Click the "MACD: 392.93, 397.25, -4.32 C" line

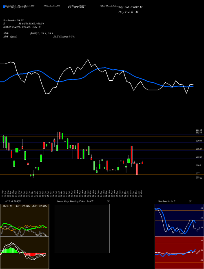[x=22, y=27]
